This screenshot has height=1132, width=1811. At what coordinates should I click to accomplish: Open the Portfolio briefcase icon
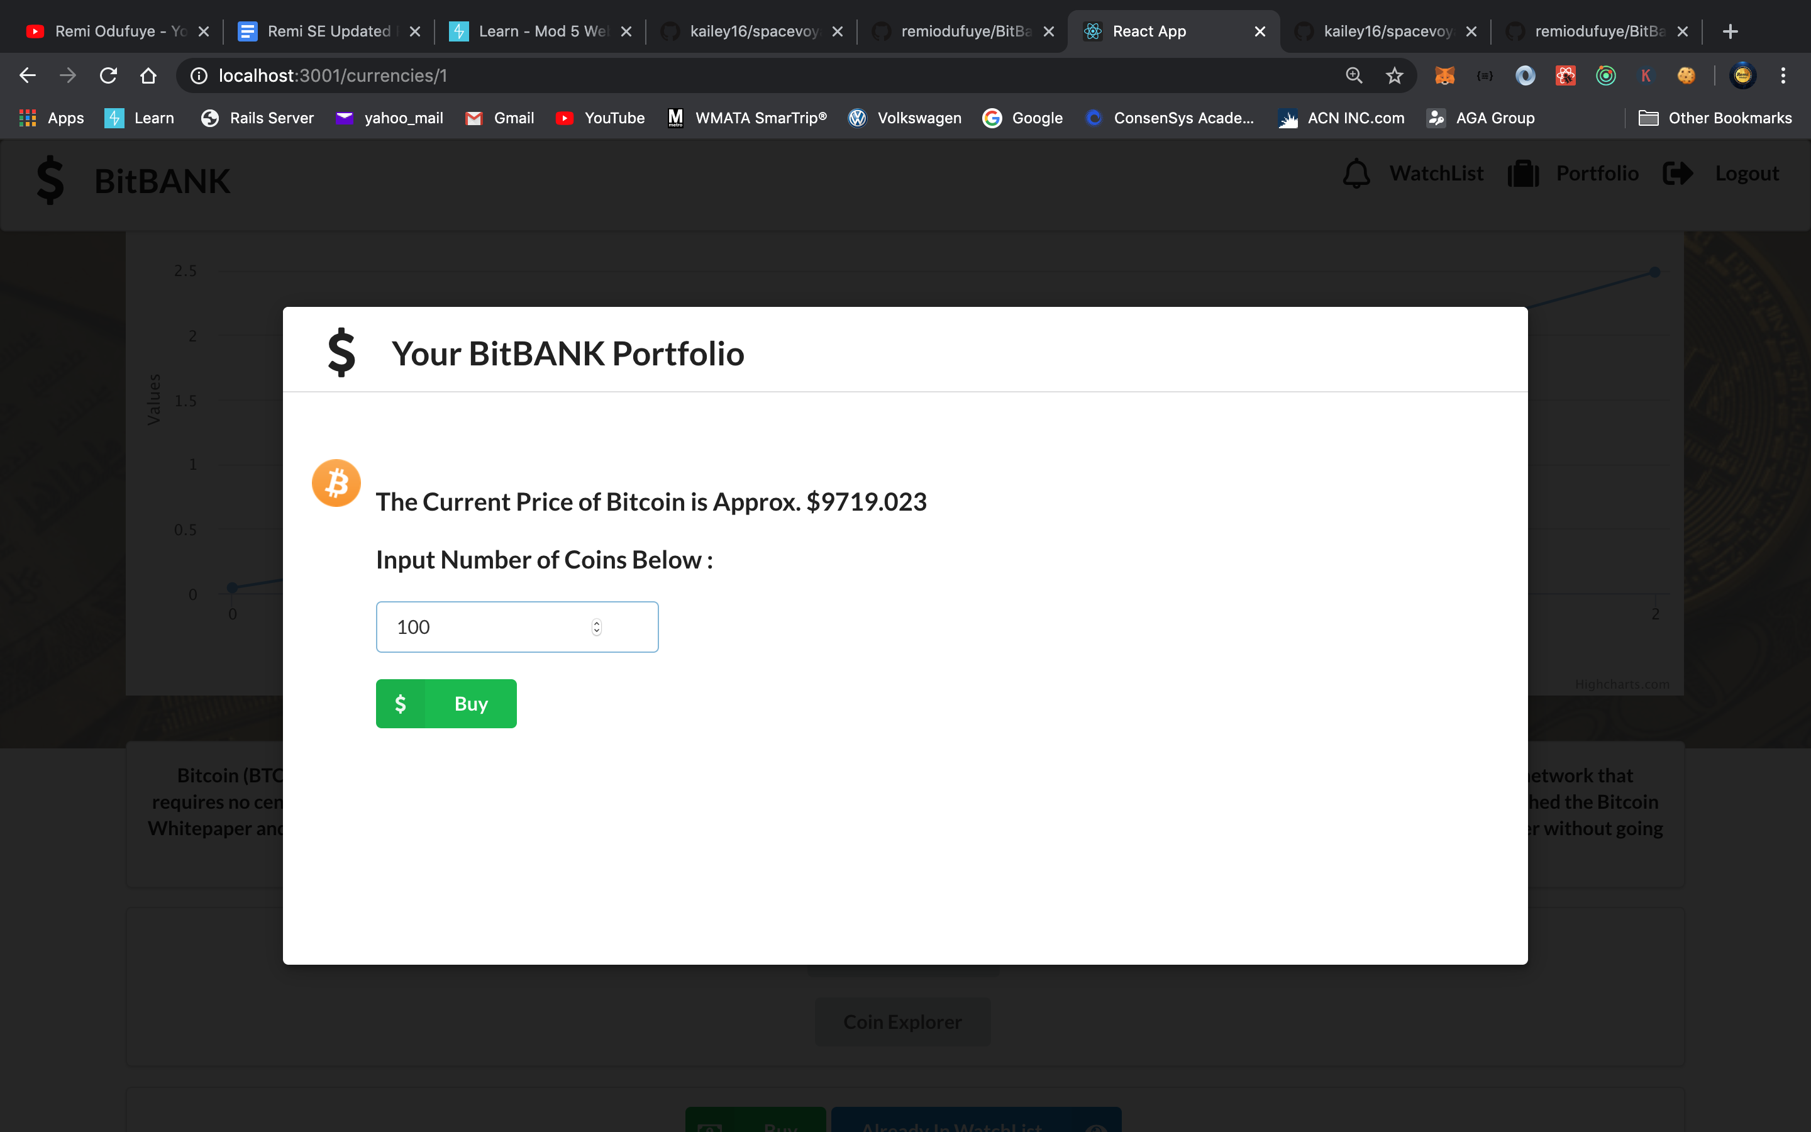tap(1523, 174)
